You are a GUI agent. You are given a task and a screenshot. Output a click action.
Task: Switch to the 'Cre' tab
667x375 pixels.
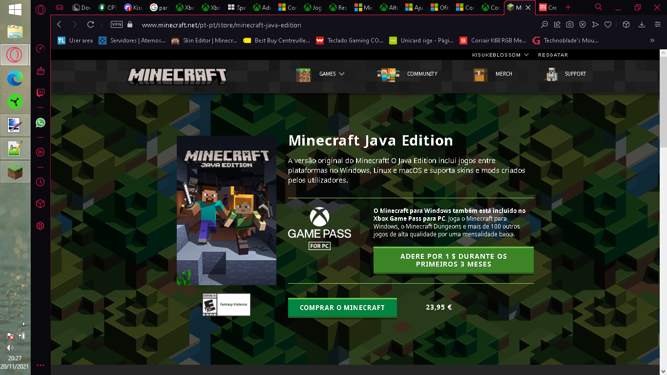(x=548, y=8)
